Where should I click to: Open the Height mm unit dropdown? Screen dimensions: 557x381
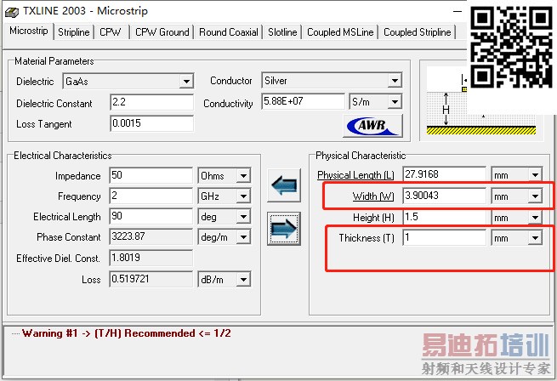pos(535,217)
